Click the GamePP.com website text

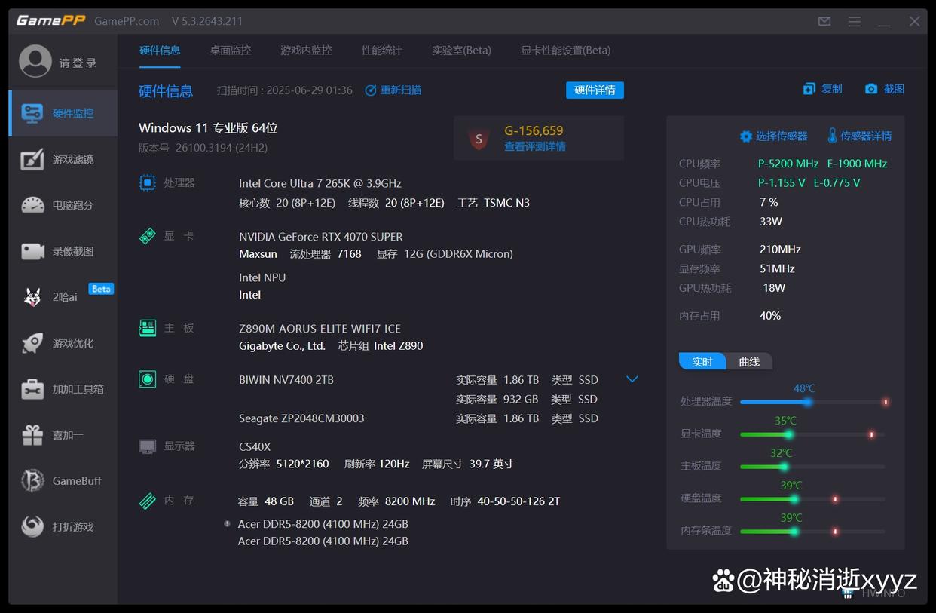pos(127,21)
